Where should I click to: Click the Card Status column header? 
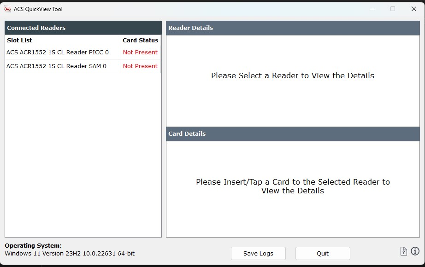pos(140,41)
